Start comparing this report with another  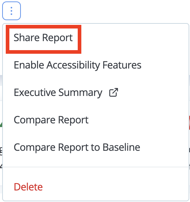pyautogui.click(x=51, y=120)
